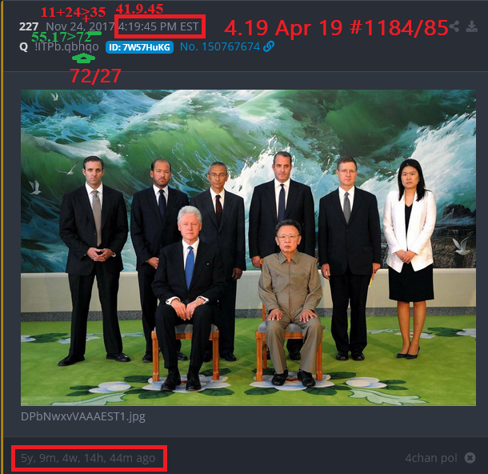Click the red 4.19 Apr 19 #1184/85 annotation
The image size is (488, 474).
(336, 28)
